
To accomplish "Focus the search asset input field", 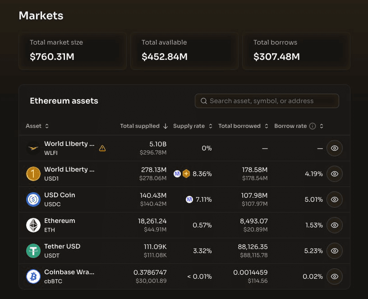I will pyautogui.click(x=267, y=101).
